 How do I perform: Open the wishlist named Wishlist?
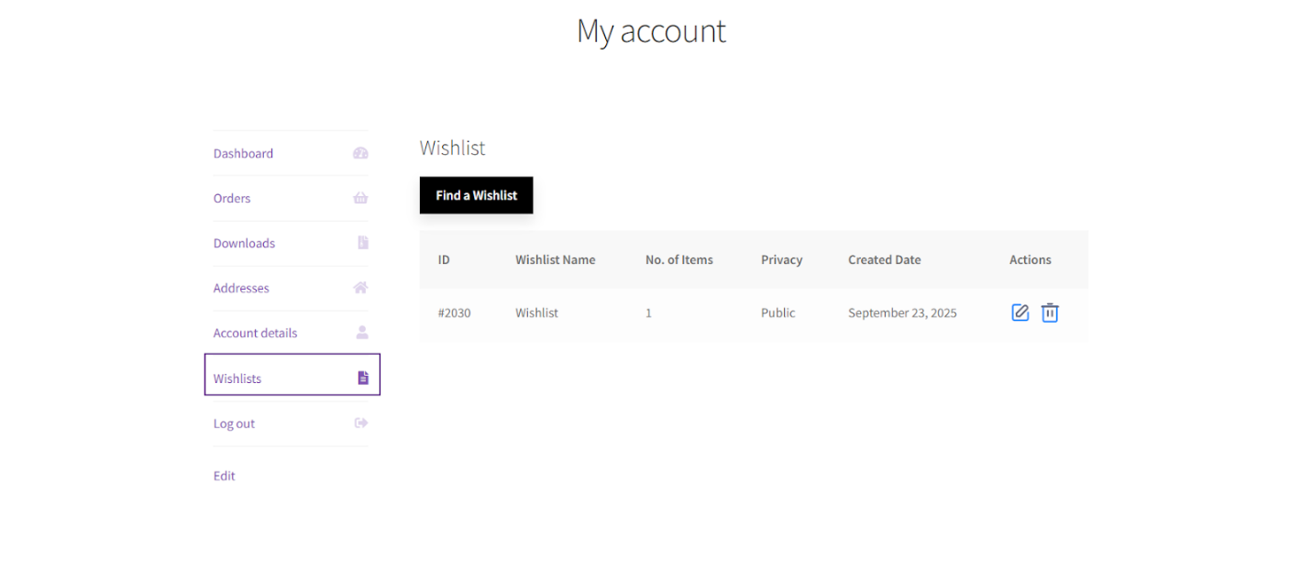pos(536,312)
